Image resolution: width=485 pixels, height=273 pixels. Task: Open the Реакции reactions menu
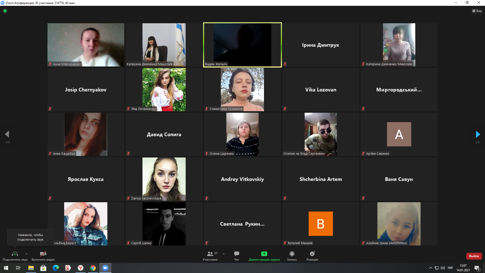pos(312,256)
